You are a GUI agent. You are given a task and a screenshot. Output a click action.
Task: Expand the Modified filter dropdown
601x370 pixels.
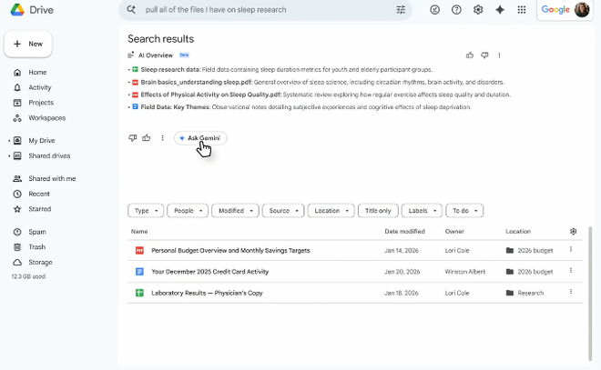(x=236, y=211)
